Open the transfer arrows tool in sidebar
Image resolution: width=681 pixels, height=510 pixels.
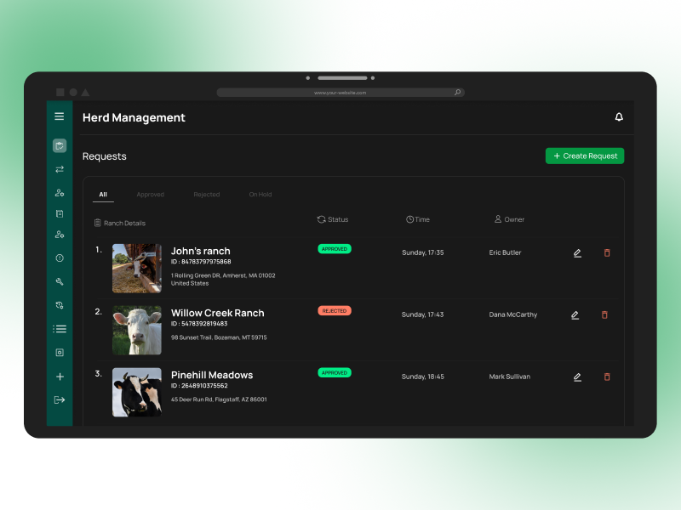[60, 169]
